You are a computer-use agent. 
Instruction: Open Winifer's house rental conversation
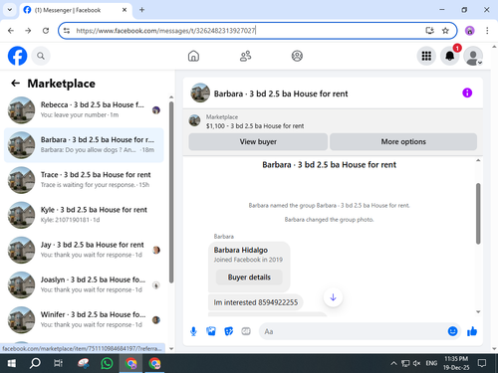point(84,320)
